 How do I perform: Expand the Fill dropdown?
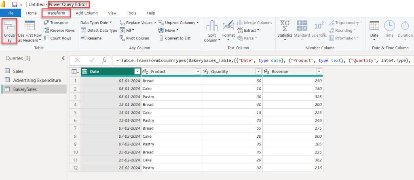(133, 31)
